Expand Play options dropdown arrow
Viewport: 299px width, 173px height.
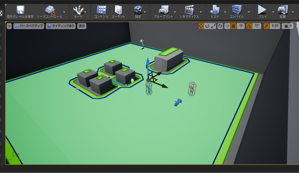point(273,12)
